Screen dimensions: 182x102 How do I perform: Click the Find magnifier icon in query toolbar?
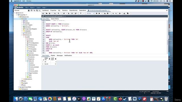[x=59, y=13]
